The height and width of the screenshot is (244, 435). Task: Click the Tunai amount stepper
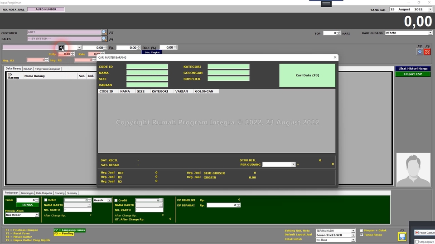pos(37,200)
